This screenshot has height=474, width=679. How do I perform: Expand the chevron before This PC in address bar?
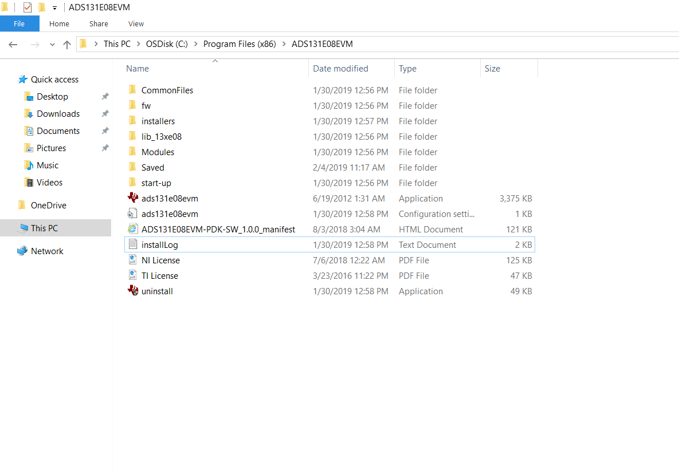click(96, 44)
